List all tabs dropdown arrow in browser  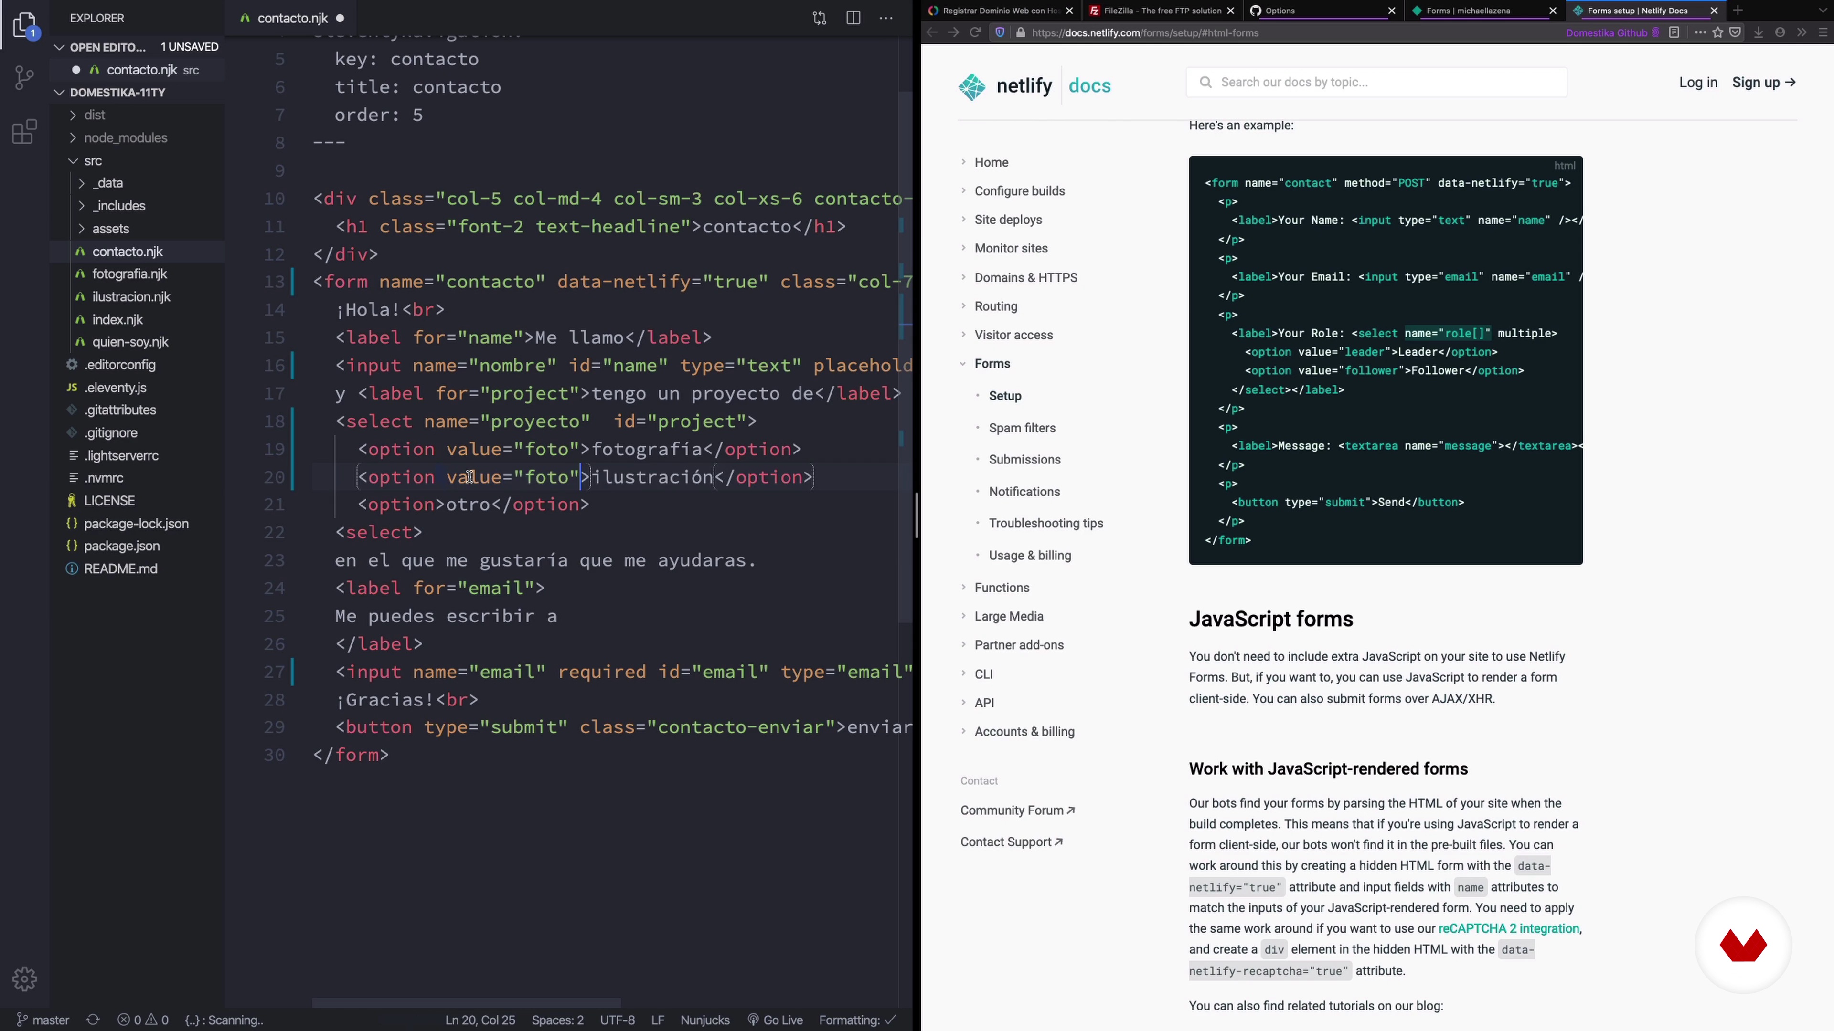(1823, 10)
